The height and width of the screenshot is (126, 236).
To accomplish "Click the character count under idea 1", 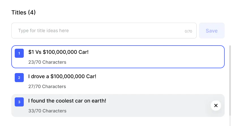I will (x=47, y=63).
